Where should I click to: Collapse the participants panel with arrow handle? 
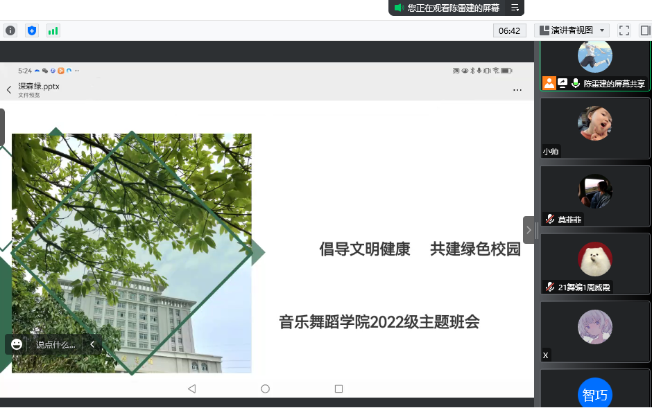click(529, 230)
